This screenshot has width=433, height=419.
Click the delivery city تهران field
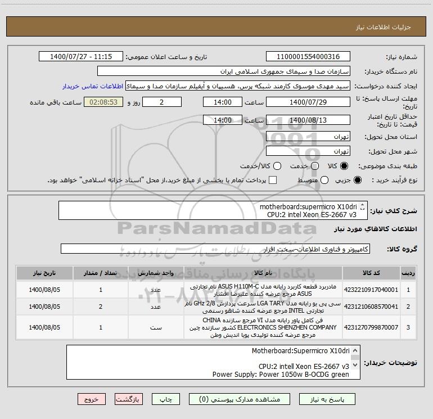308,151
